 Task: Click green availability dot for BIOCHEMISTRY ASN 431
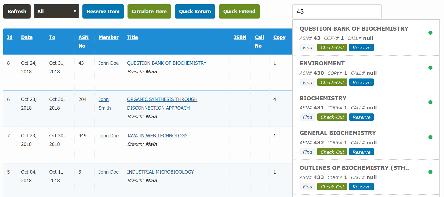click(x=430, y=102)
